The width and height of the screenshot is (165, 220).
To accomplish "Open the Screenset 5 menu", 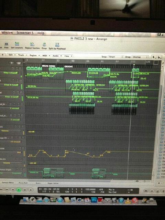I will [25, 33].
